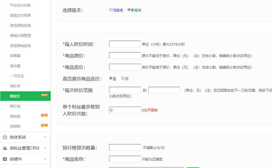Click the NEW badge beside 拼团购
272x168 pixels.
tap(44, 125)
